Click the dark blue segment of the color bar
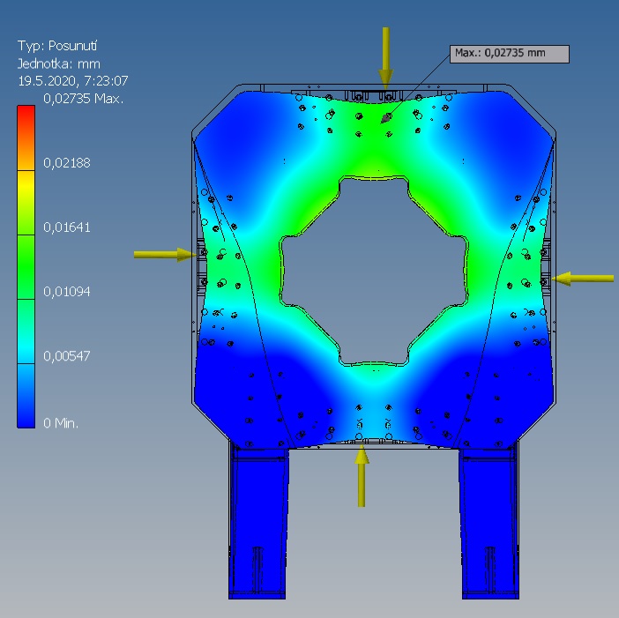Screen dimensions: 619x618 (x=26, y=396)
